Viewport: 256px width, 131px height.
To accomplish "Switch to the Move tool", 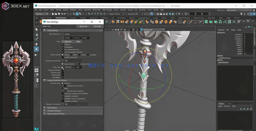I will click(36, 44).
